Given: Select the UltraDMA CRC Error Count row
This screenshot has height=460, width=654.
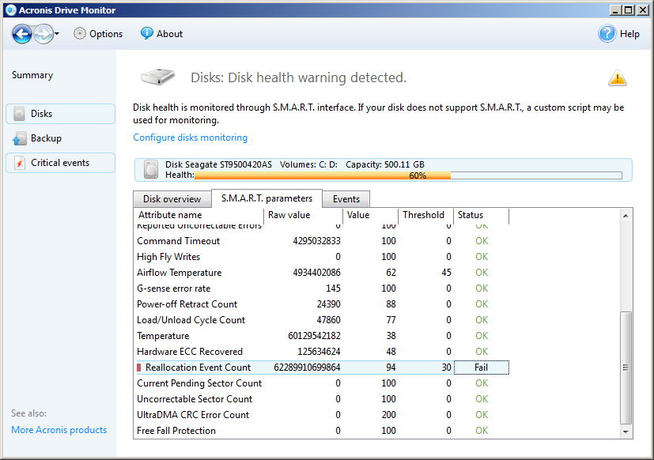Looking at the screenshot, I should click(x=323, y=415).
